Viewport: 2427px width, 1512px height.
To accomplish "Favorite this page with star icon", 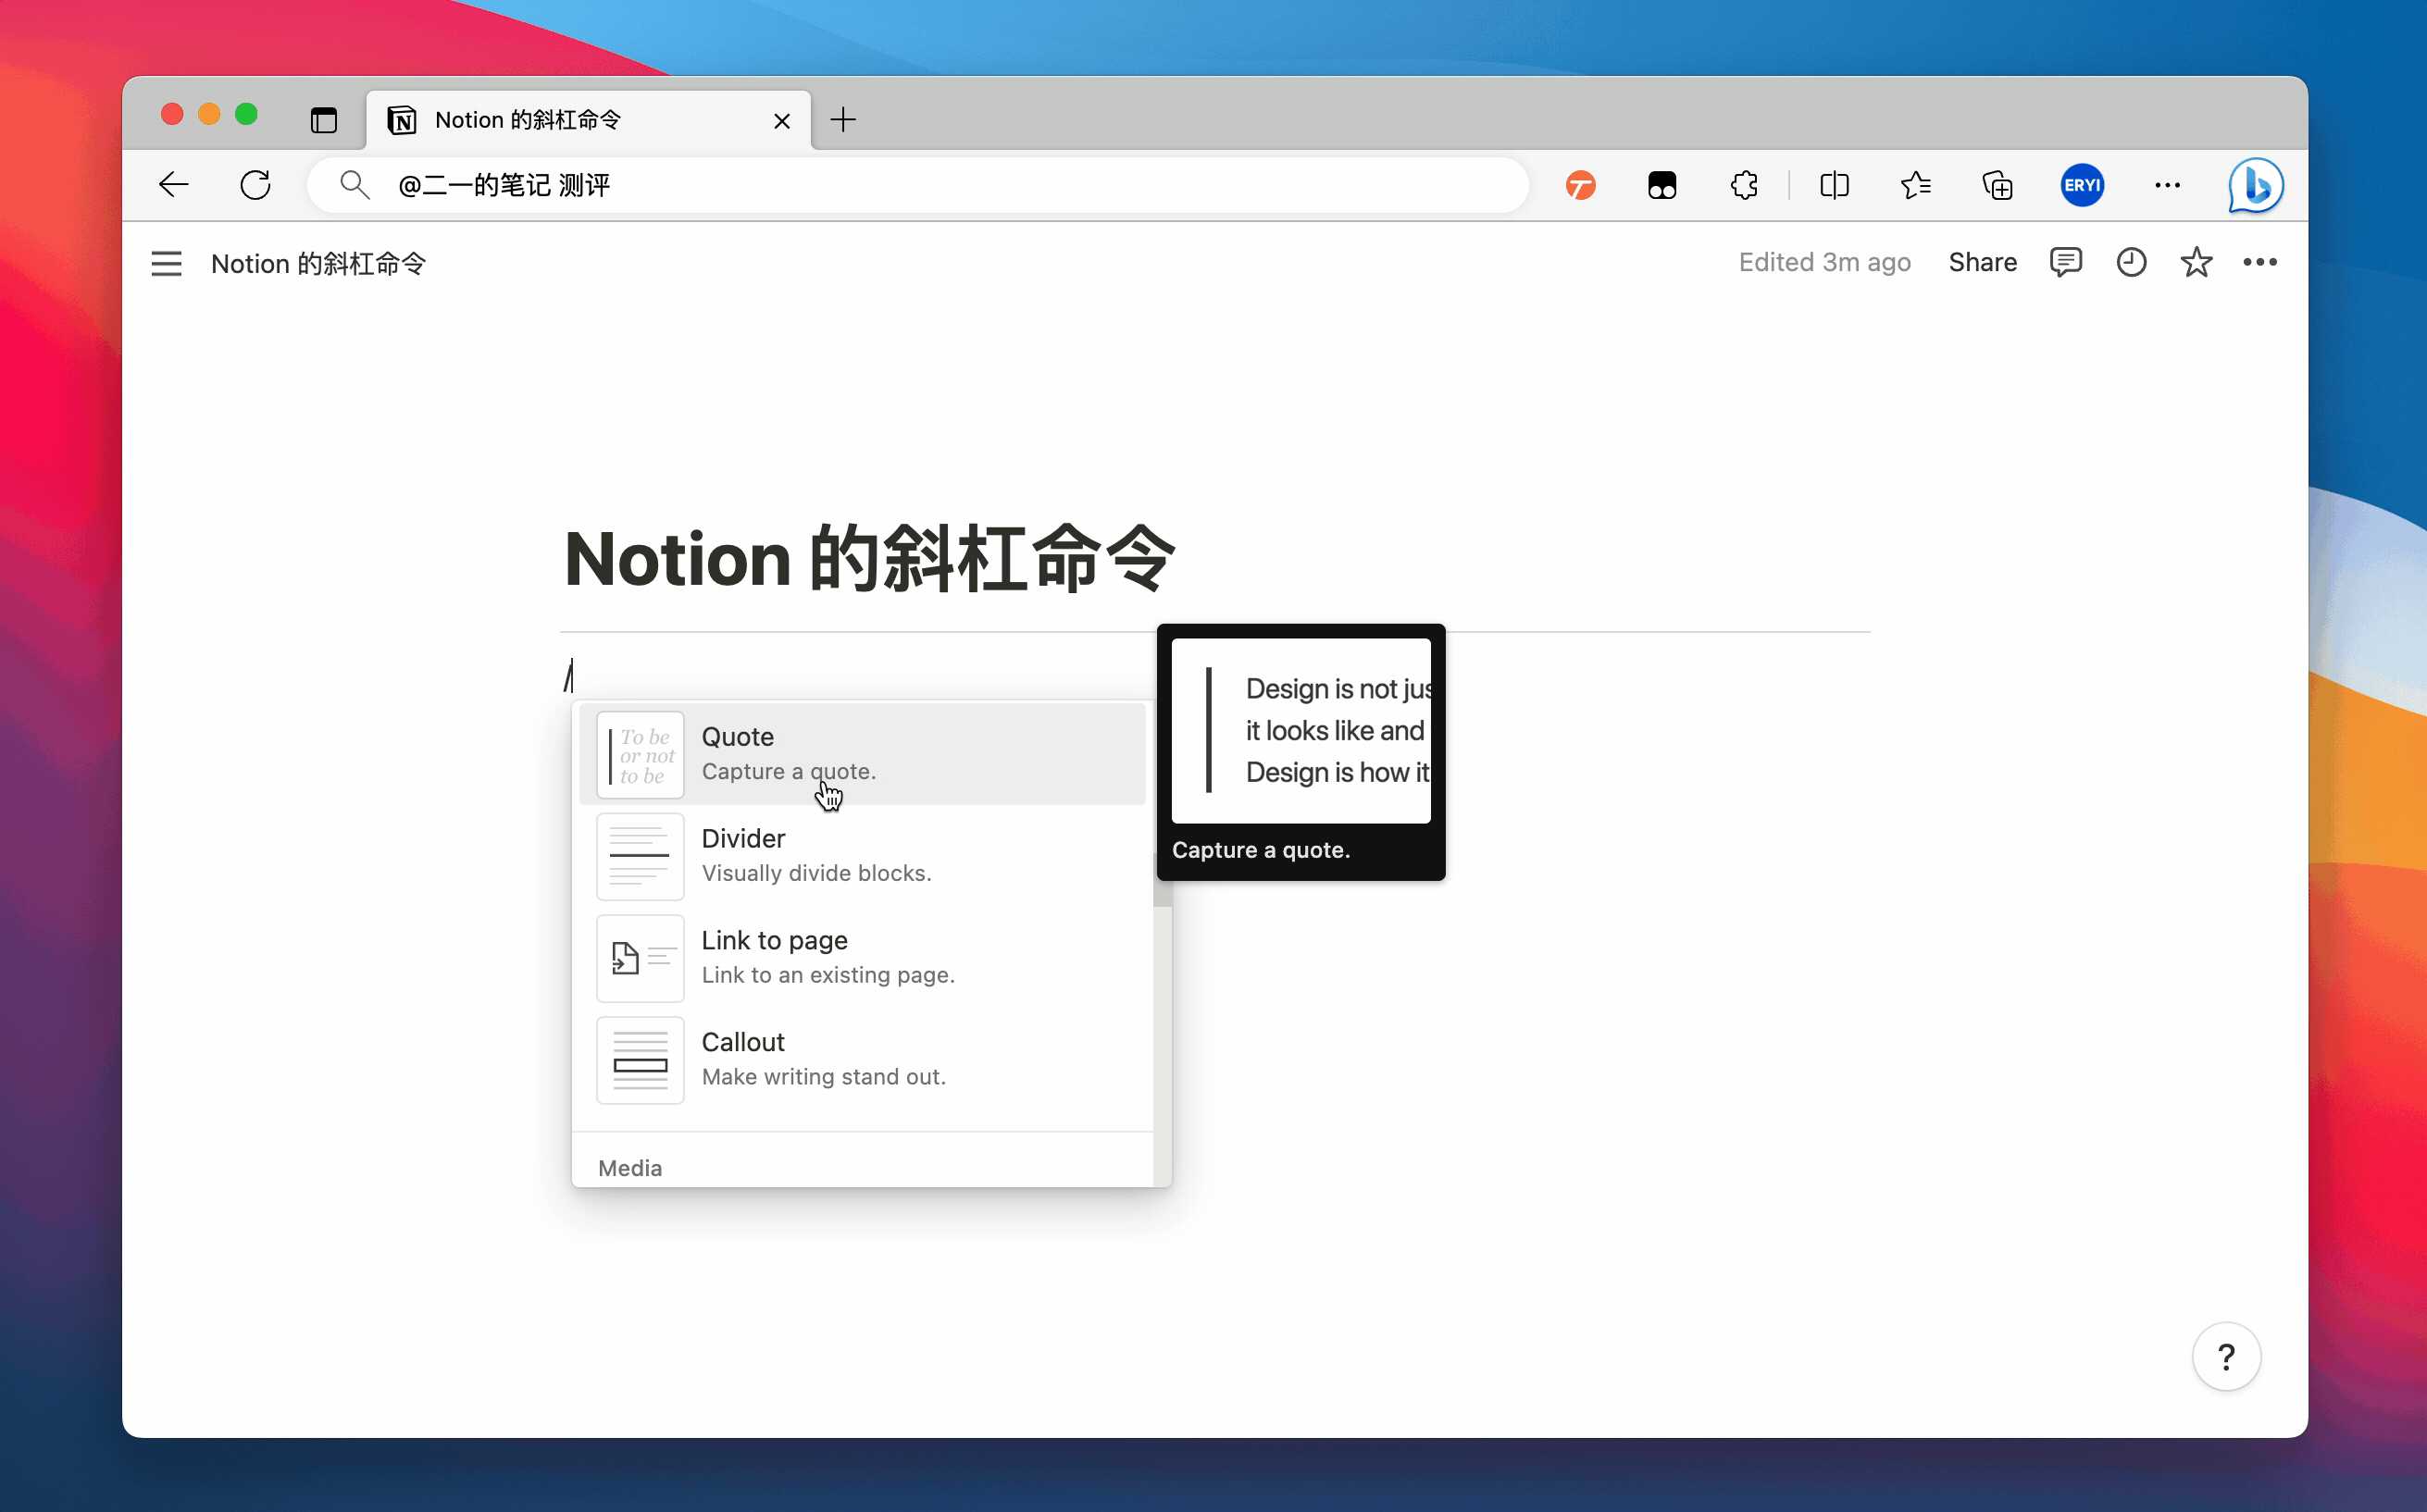I will (x=2196, y=262).
